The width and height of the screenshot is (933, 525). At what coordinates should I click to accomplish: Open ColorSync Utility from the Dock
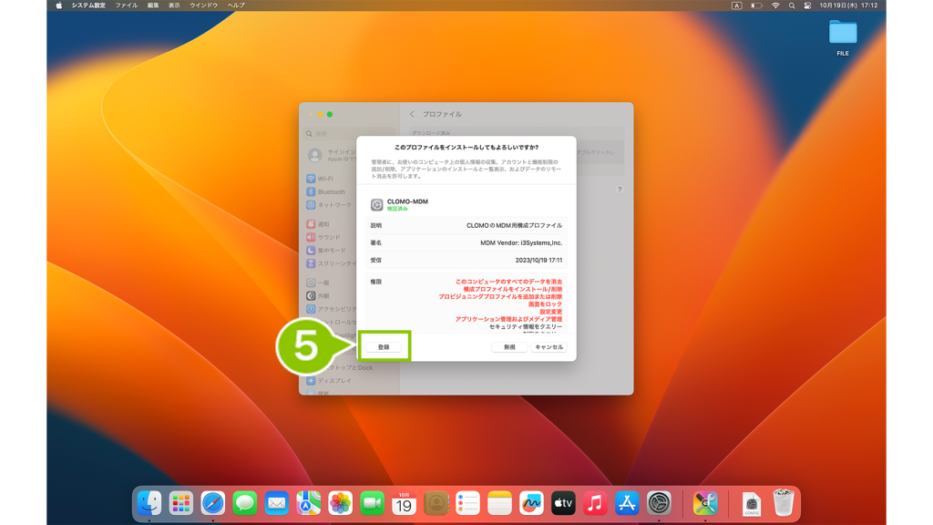[x=705, y=503]
